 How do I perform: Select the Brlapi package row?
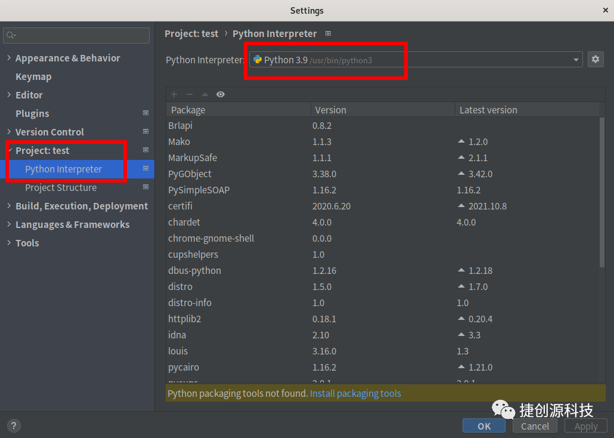(383, 125)
